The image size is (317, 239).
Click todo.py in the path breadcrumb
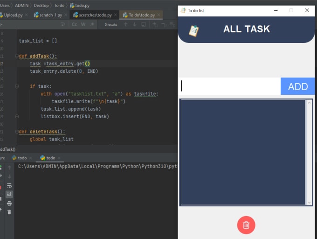(80, 6)
